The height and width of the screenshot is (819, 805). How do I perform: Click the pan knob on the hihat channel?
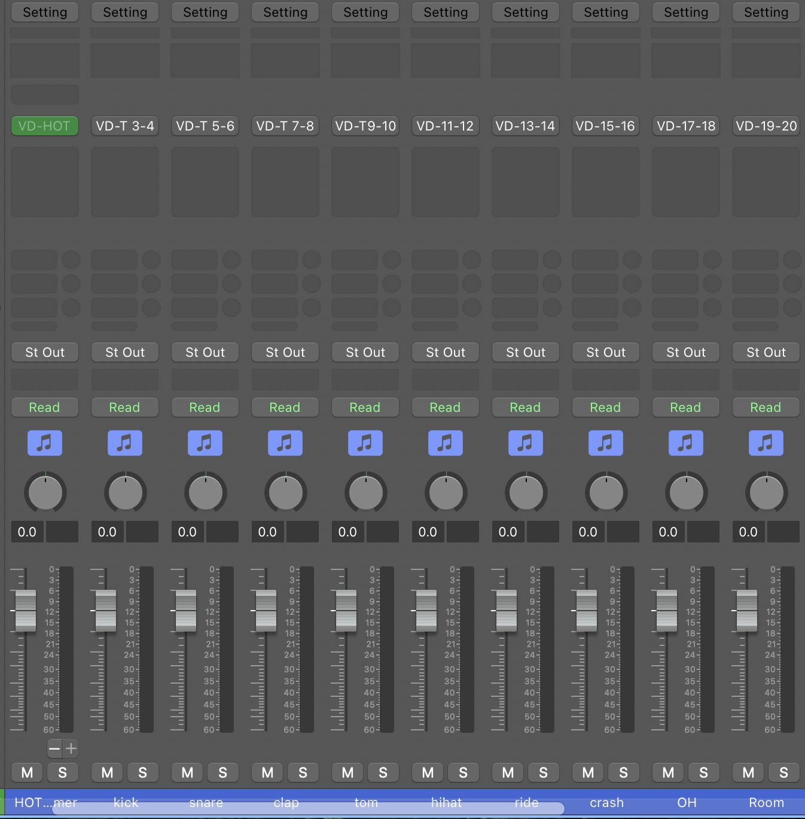[x=446, y=493]
